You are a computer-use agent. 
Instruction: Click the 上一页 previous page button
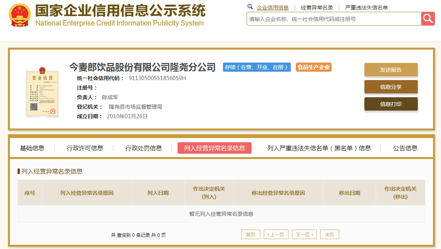pyautogui.click(x=276, y=235)
